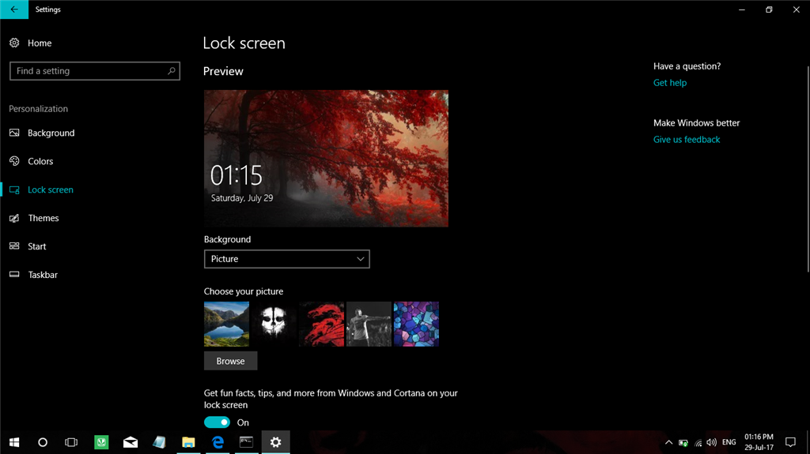This screenshot has width=810, height=454.
Task: Click the Background picture icon in sidebar
Action: click(14, 133)
